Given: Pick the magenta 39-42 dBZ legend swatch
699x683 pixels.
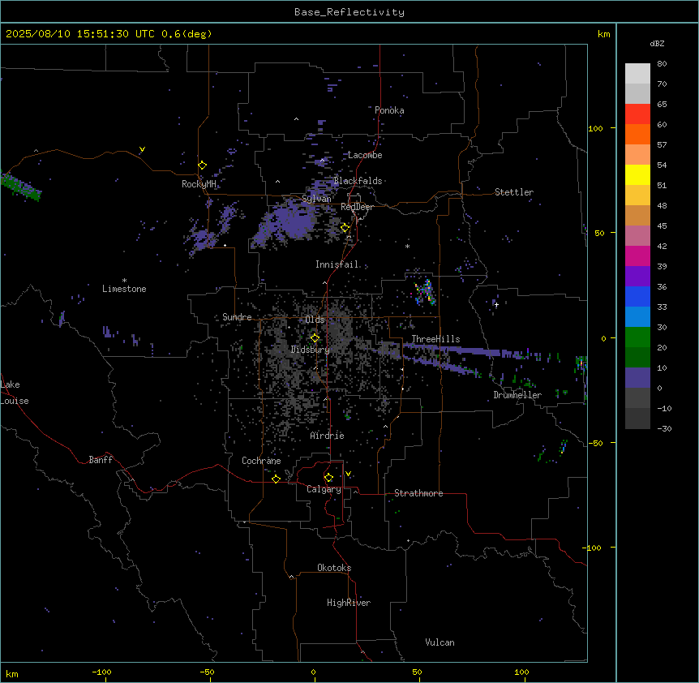Looking at the screenshot, I should [x=637, y=256].
